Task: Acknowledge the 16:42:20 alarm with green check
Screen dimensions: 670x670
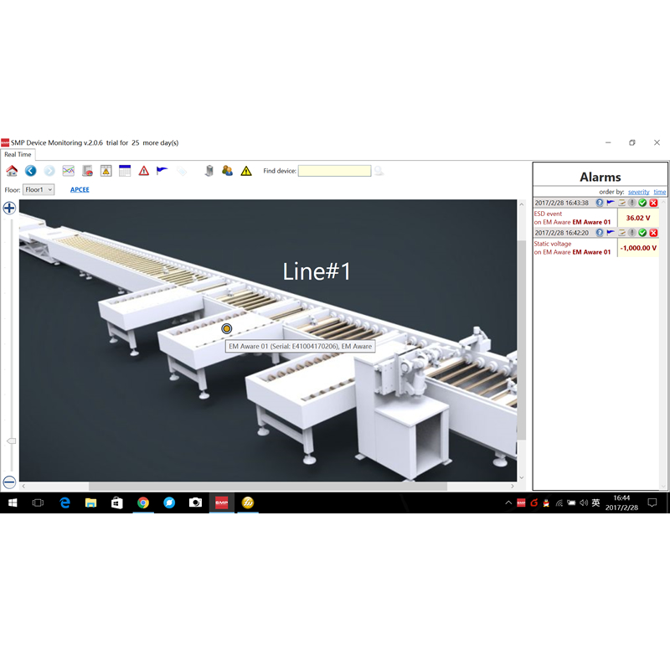Action: pyautogui.click(x=642, y=233)
